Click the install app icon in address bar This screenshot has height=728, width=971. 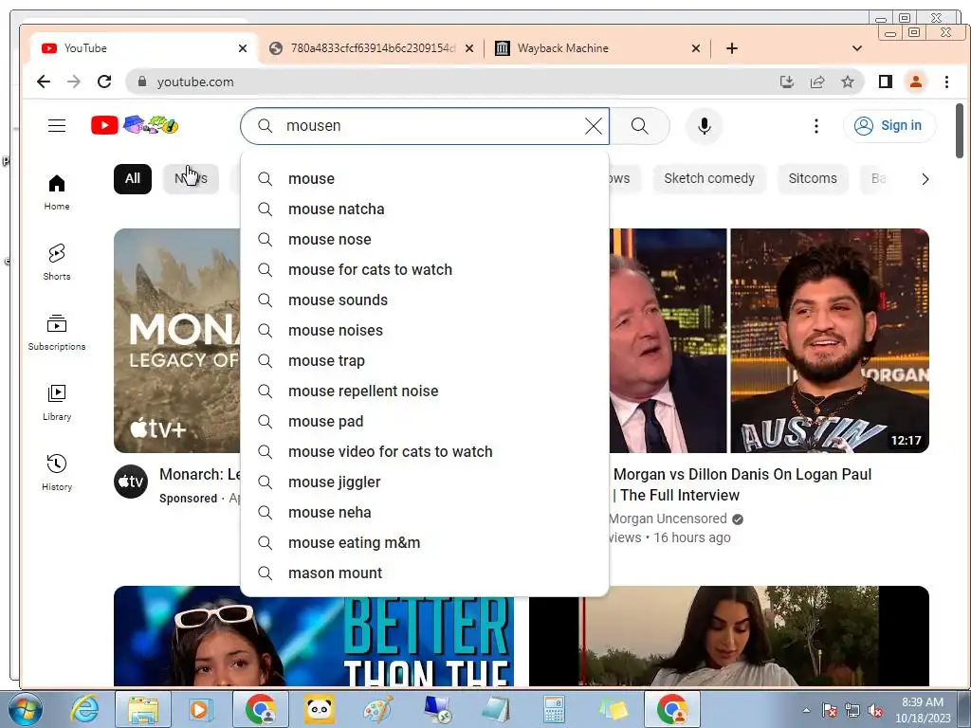pyautogui.click(x=787, y=82)
